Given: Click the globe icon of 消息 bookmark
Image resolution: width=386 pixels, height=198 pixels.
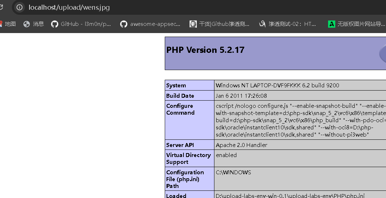Looking at the screenshot, I should click(27, 24).
